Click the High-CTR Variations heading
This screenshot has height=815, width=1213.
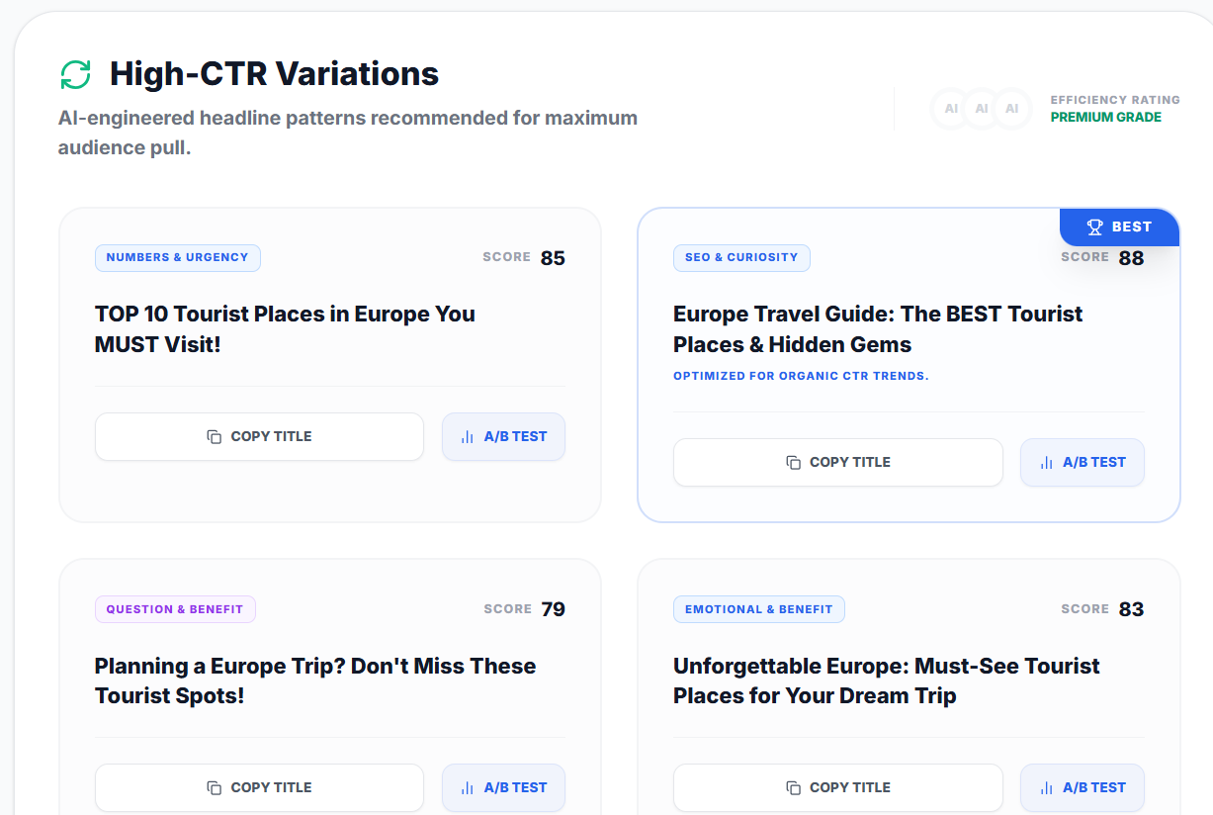[274, 73]
